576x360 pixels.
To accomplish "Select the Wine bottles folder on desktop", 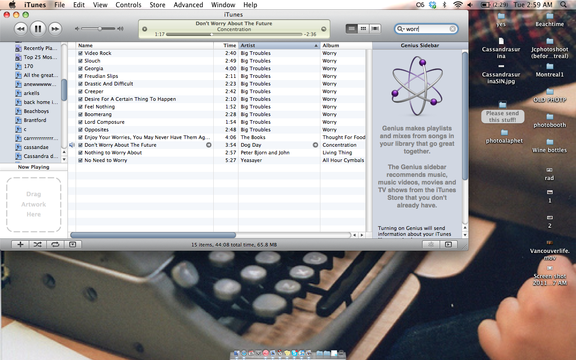I will tap(549, 146).
